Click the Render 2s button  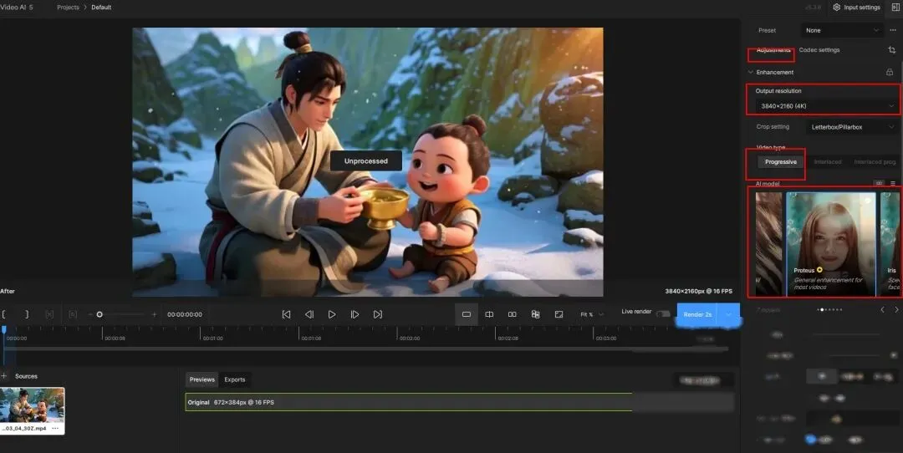tap(697, 314)
